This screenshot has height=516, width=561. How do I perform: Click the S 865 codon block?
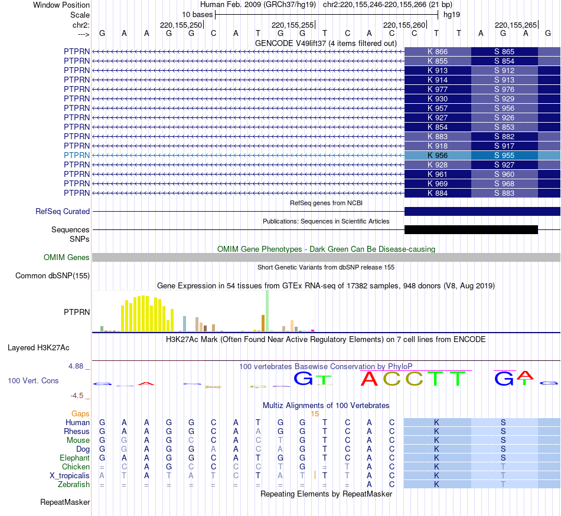[504, 52]
